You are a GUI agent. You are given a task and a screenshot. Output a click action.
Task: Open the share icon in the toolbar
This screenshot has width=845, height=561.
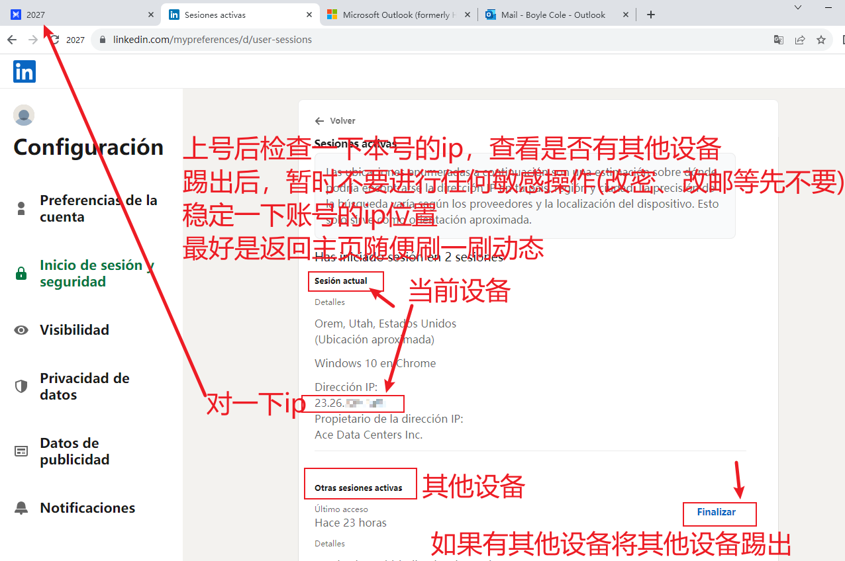tap(800, 40)
